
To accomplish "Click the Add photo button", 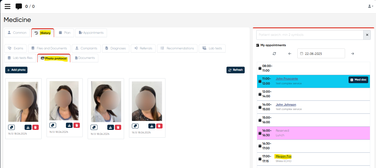I will click(16, 70).
